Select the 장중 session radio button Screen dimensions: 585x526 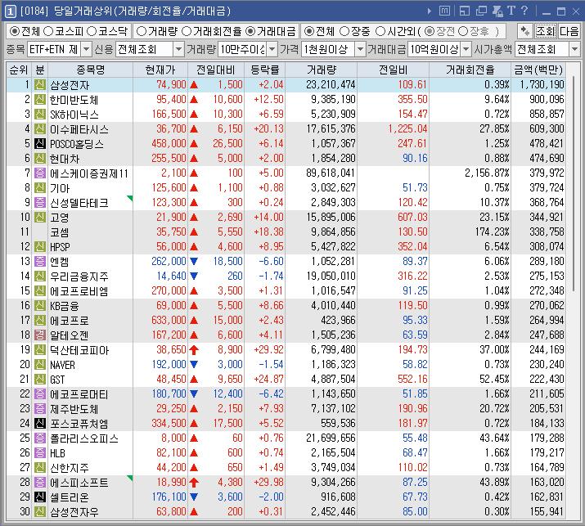click(344, 31)
